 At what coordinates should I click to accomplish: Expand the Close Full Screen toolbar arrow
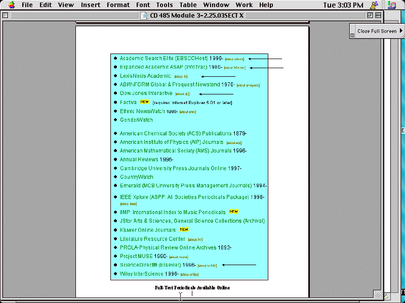coord(401,31)
